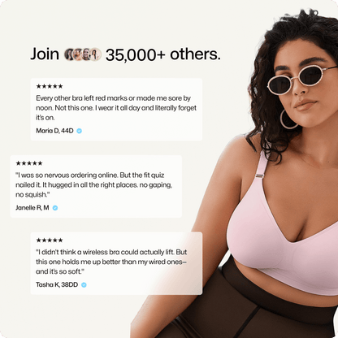Click the five-star rating in Maria's review

pyautogui.click(x=50, y=86)
